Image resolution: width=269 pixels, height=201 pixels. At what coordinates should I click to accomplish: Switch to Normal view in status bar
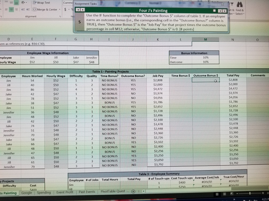coord(217,194)
